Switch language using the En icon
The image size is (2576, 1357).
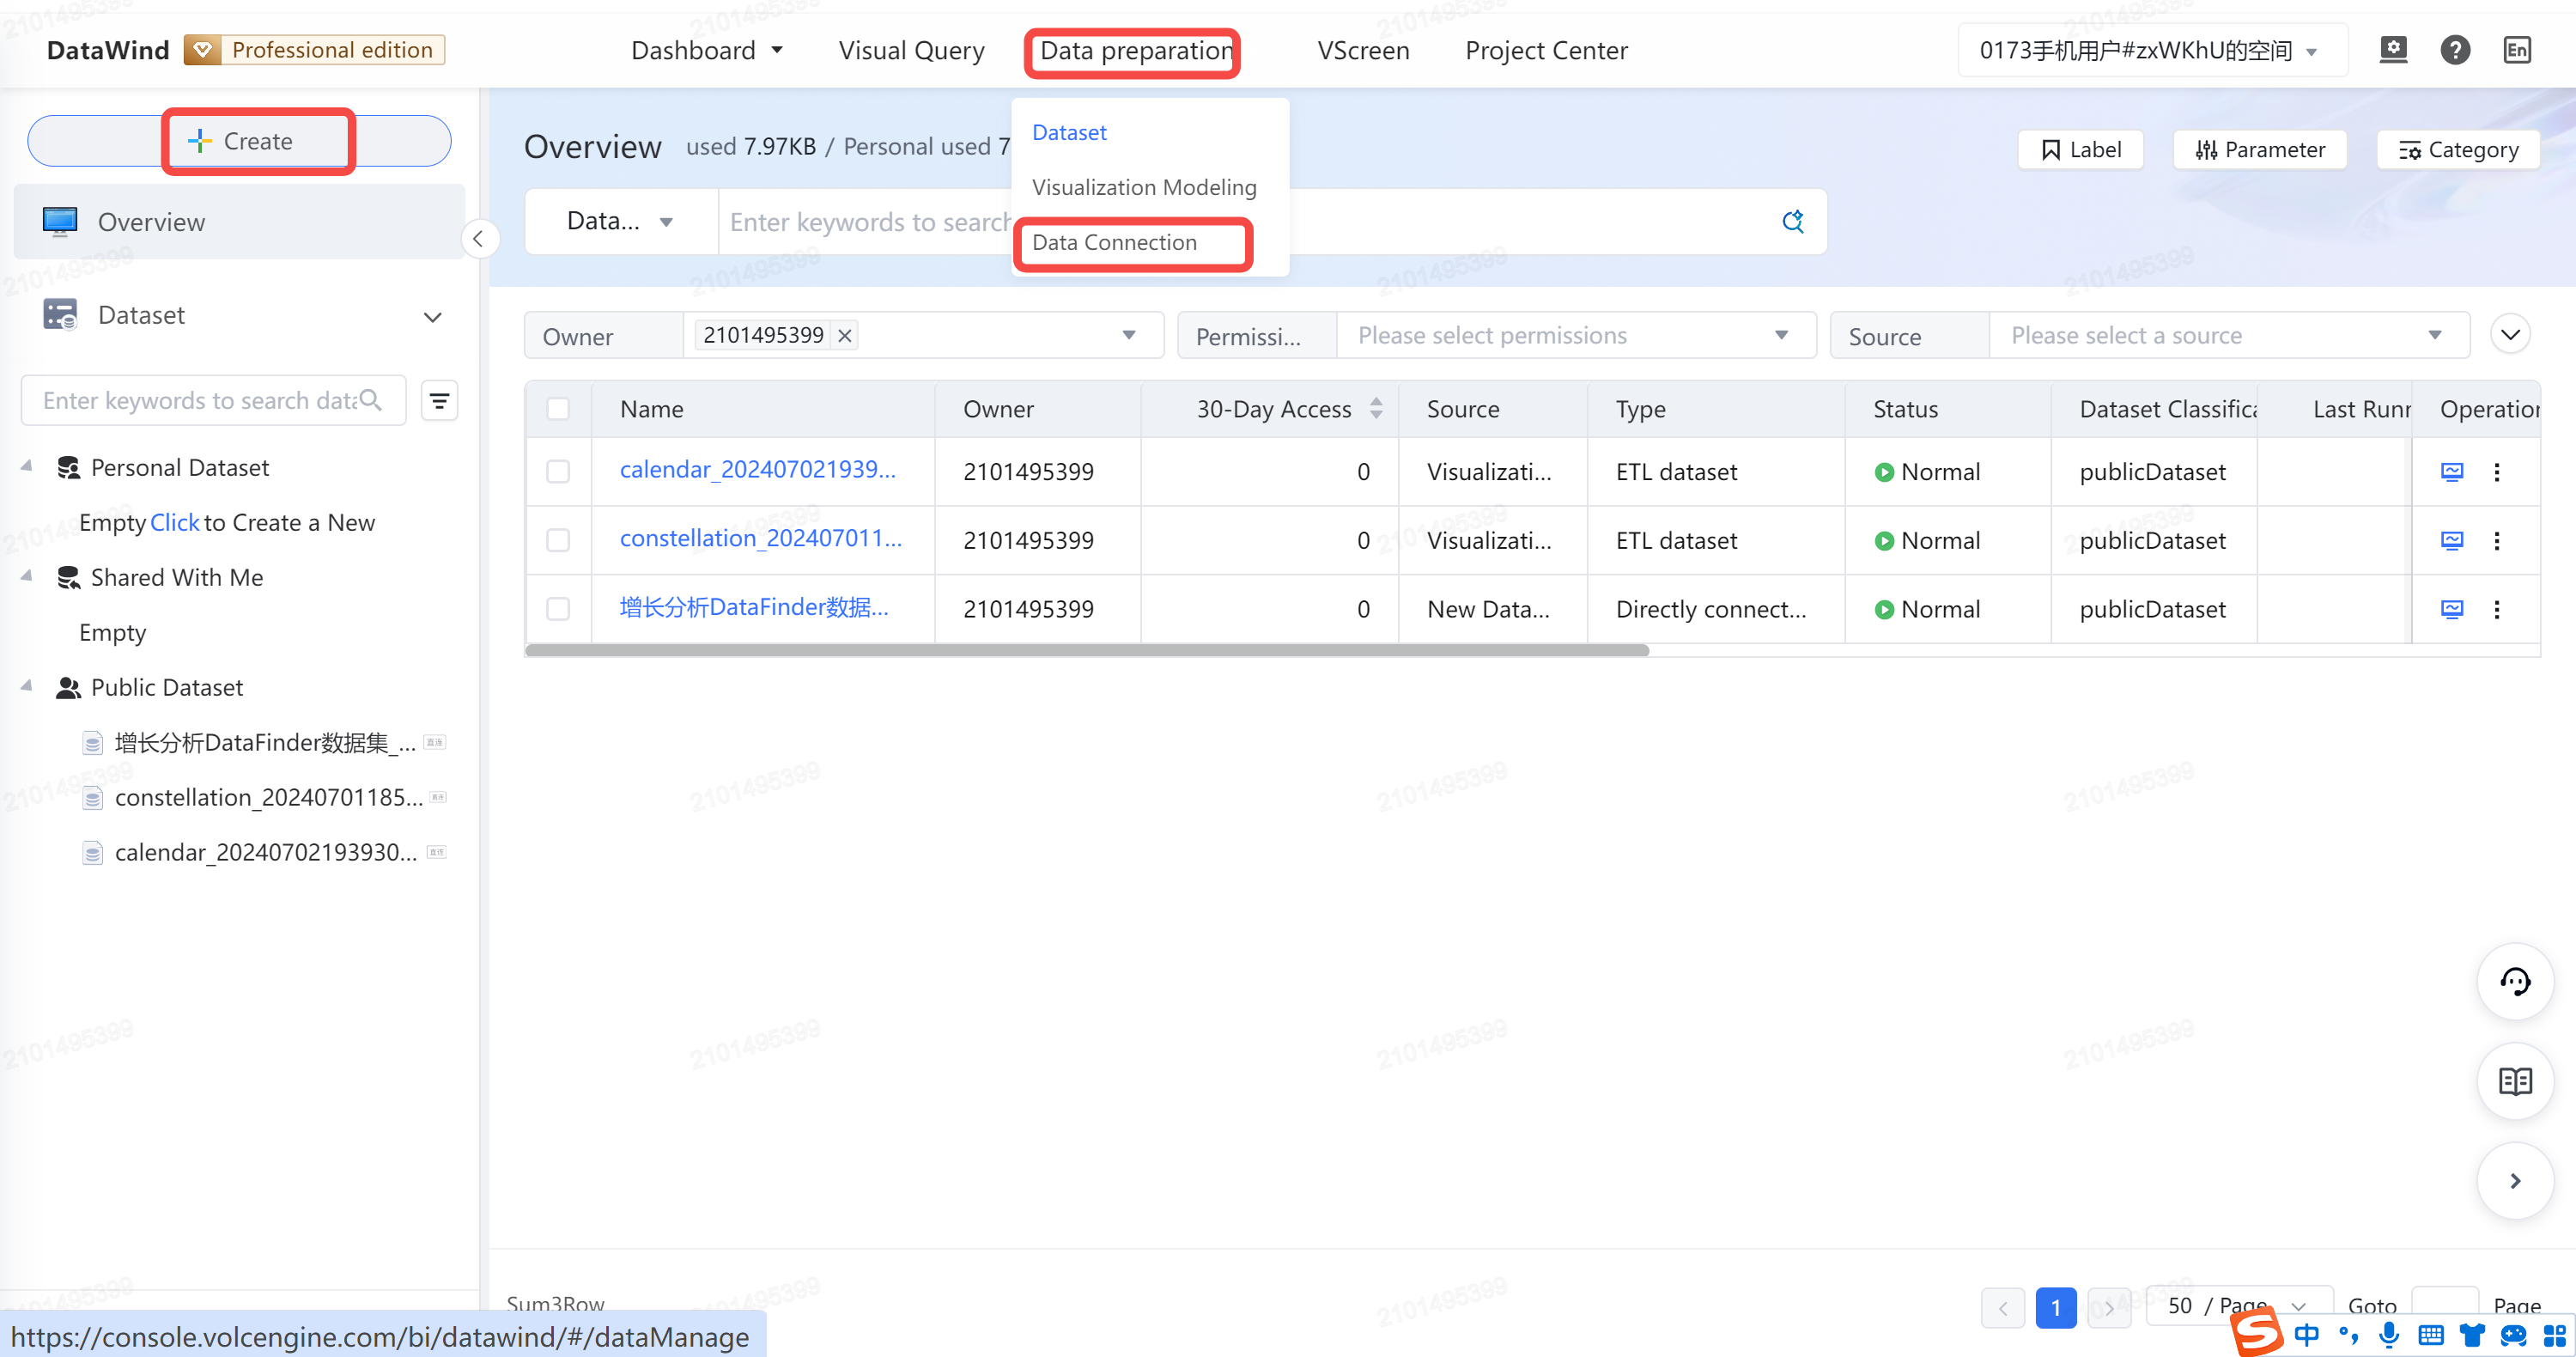pos(2517,49)
